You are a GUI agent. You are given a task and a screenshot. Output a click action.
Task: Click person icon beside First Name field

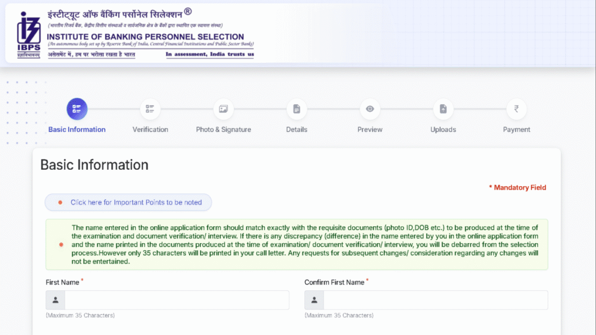55,300
